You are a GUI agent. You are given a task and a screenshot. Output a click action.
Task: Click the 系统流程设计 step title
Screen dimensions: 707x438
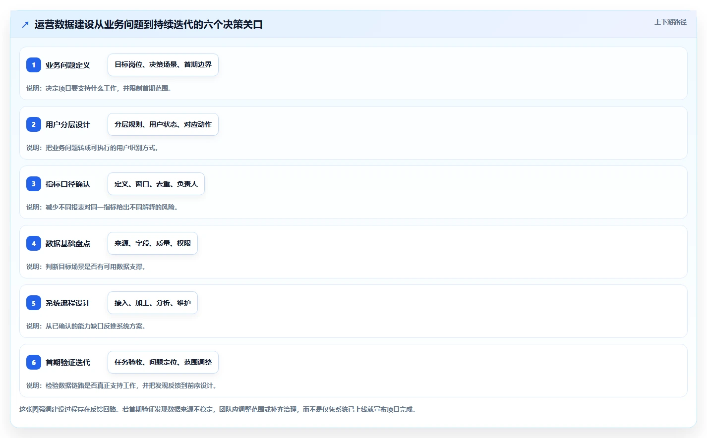(x=68, y=303)
